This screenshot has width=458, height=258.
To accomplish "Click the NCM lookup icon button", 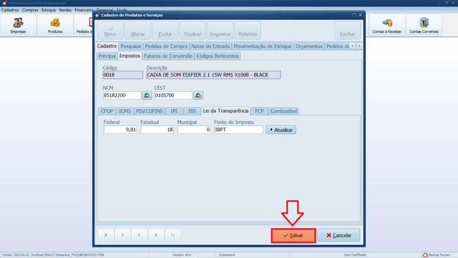I will point(147,95).
